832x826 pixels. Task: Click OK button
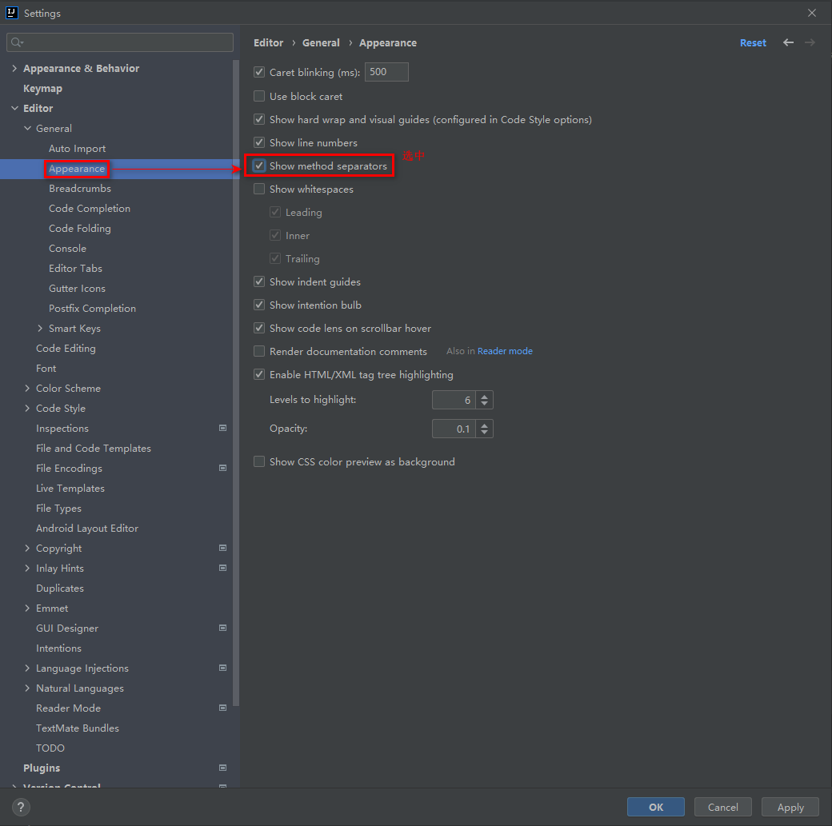tap(656, 807)
